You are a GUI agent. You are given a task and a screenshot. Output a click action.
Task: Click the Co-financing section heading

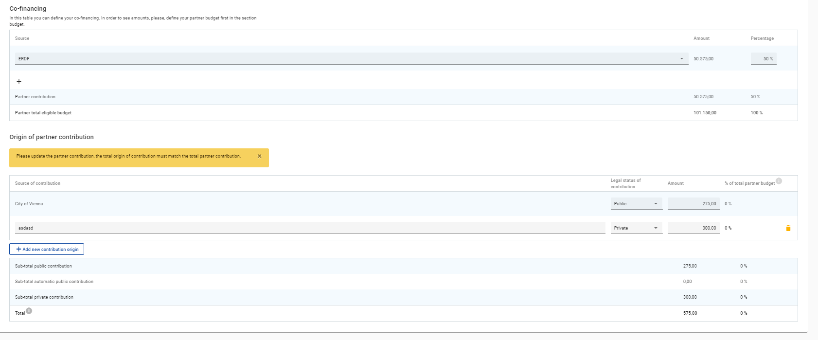pyautogui.click(x=28, y=9)
